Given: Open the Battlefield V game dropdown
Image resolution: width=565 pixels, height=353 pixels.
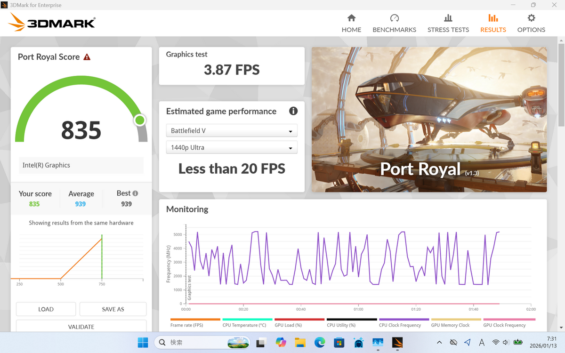Looking at the screenshot, I should (232, 131).
